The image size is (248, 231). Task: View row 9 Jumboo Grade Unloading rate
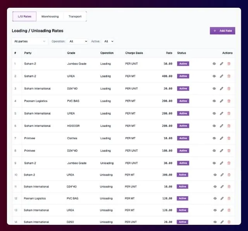pos(214,163)
